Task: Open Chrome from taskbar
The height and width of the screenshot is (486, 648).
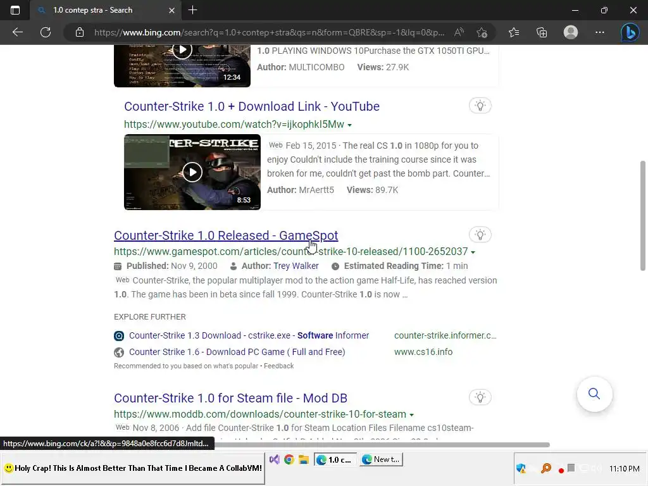Action: [289, 459]
